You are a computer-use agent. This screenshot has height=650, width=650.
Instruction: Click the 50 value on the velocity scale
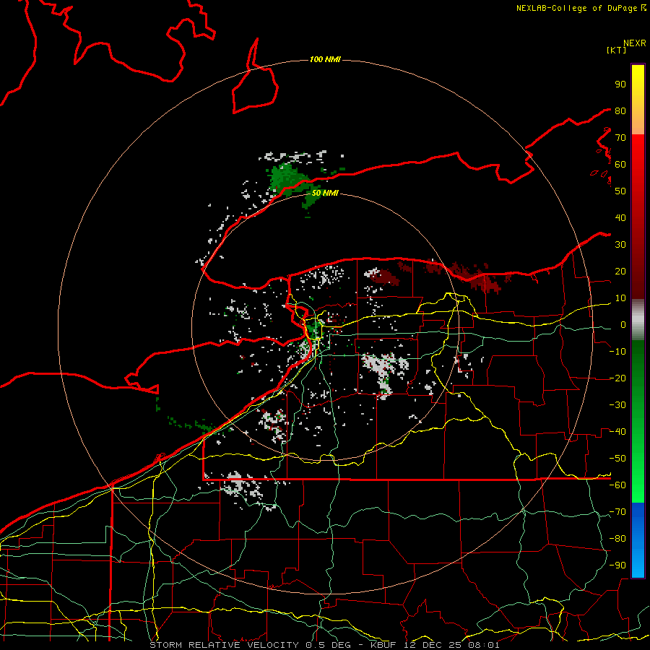[x=620, y=191]
